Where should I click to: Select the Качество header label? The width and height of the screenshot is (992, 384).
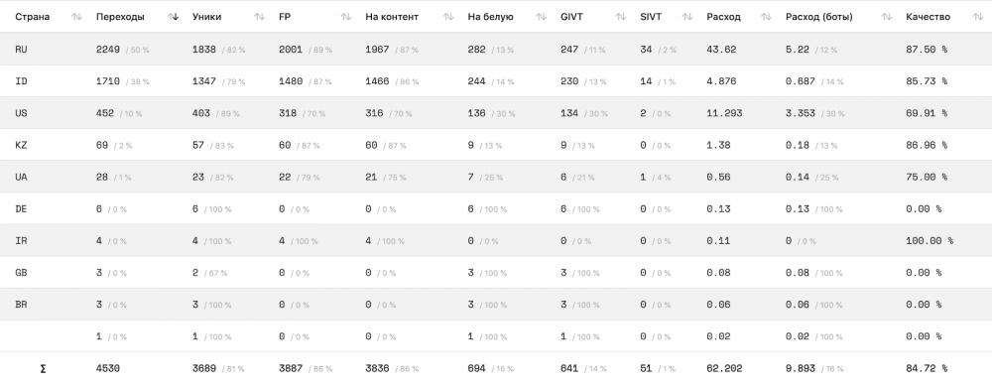pos(928,17)
